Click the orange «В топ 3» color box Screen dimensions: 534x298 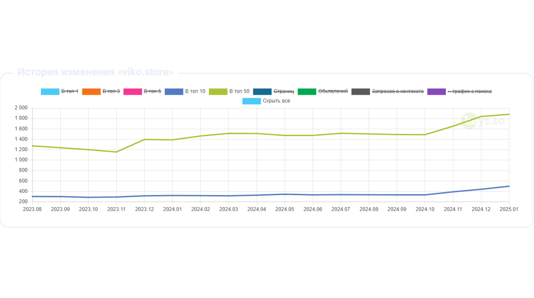[91, 91]
